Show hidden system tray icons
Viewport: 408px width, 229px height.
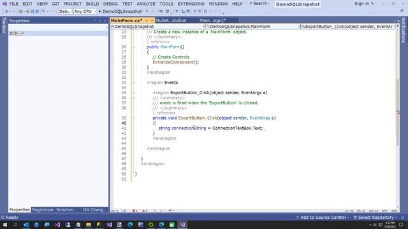click(x=370, y=225)
